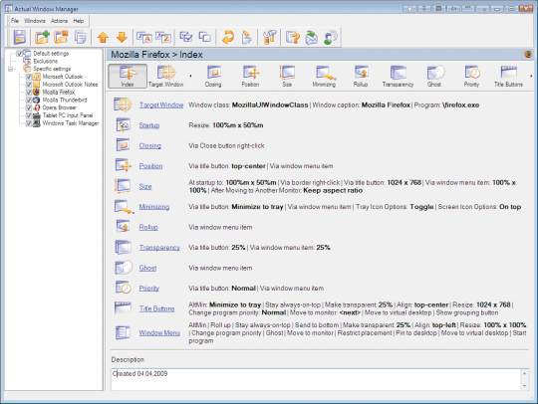The image size is (538, 404).
Task: Select the Index tab icon
Action: click(x=128, y=76)
